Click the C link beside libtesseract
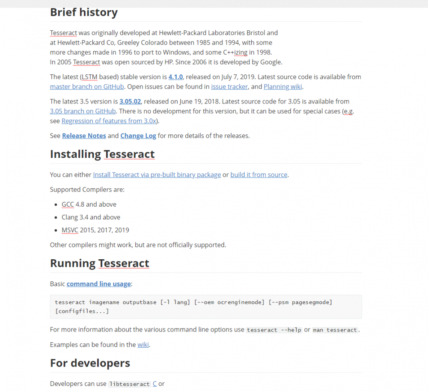The image size is (428, 391). [155, 384]
